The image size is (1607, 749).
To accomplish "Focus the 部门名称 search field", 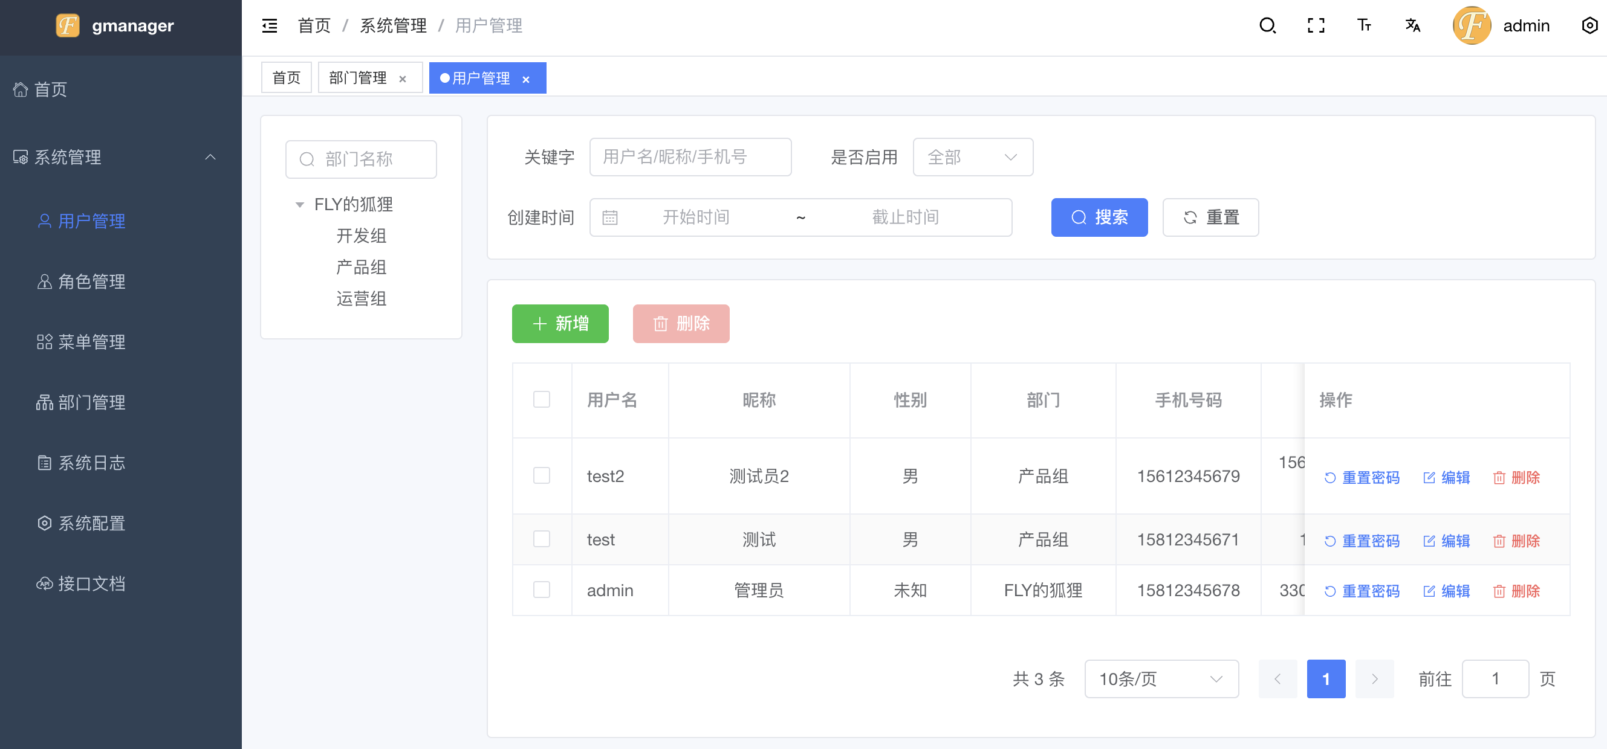I will (361, 159).
